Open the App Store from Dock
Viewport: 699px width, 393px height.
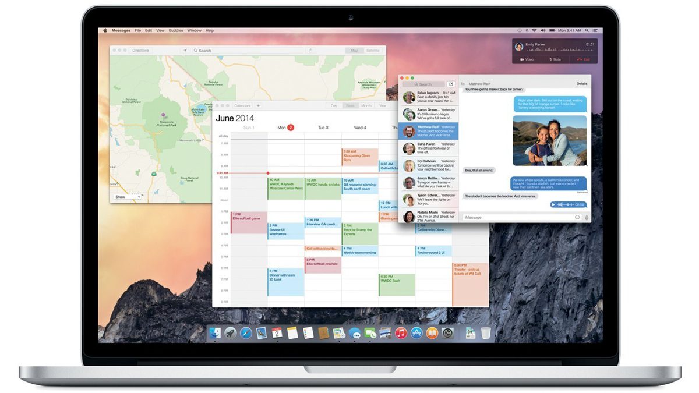coord(416,333)
